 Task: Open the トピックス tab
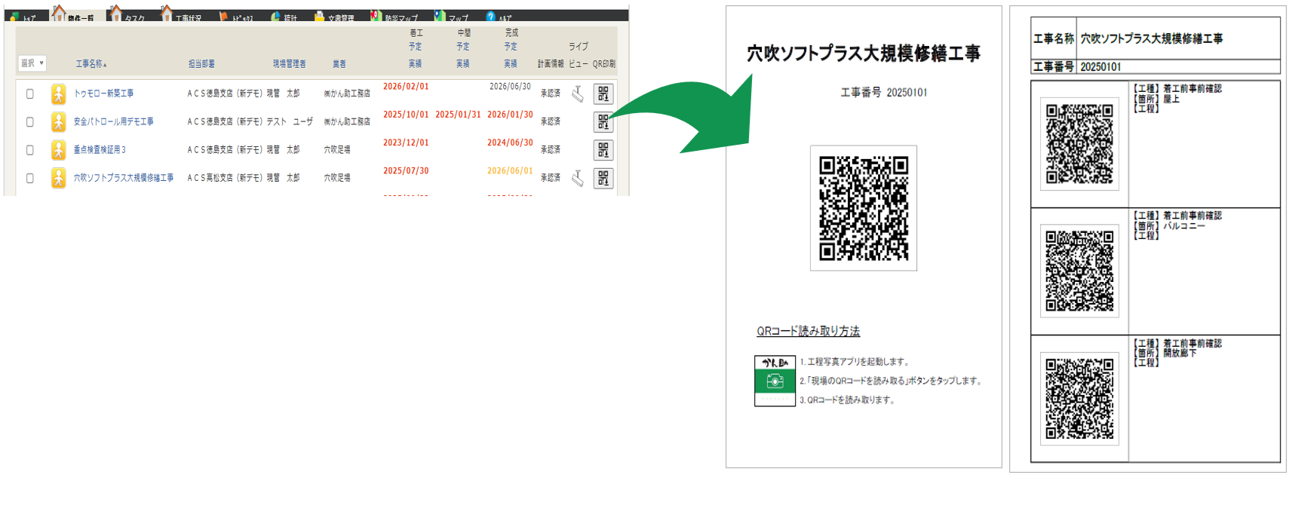click(x=236, y=17)
